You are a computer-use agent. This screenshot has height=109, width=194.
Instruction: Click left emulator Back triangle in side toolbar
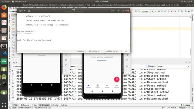[x=66, y=55]
